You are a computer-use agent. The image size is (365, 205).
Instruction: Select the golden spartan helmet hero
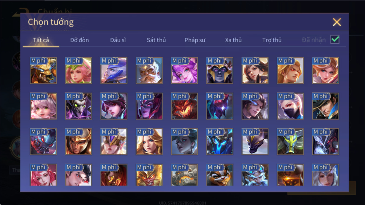(79, 142)
